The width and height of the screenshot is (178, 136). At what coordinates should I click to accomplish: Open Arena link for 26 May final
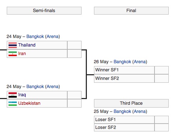140,62
